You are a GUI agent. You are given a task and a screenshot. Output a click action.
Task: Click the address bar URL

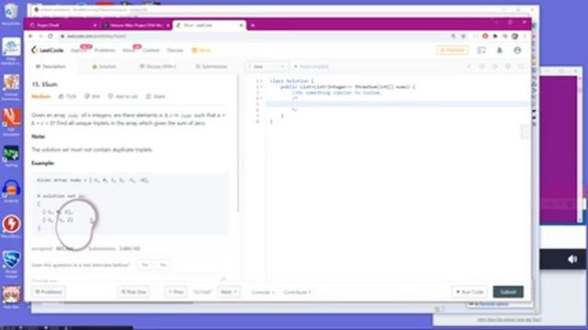point(96,37)
